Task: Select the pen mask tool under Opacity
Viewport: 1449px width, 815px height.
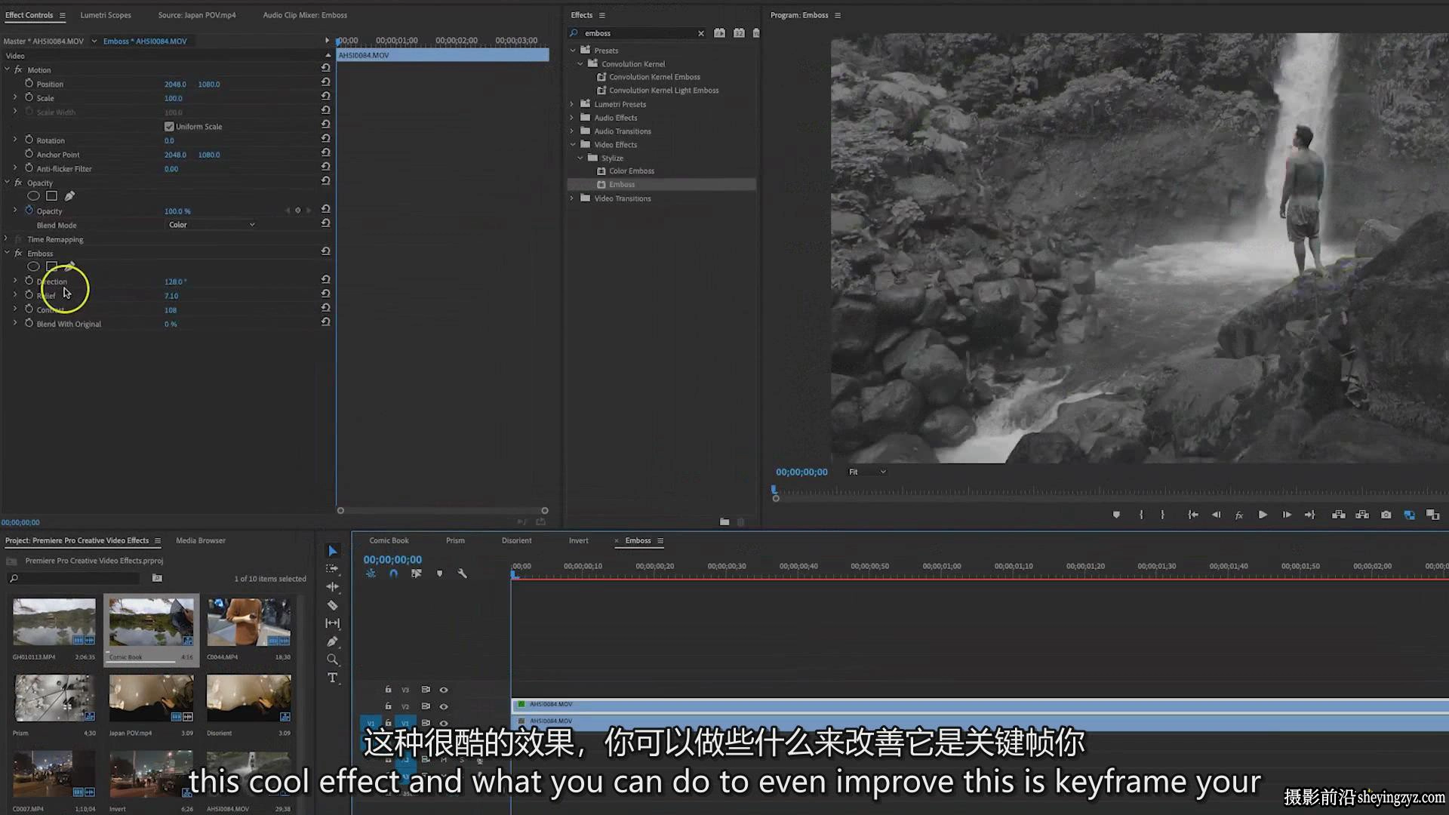Action: [x=69, y=196]
